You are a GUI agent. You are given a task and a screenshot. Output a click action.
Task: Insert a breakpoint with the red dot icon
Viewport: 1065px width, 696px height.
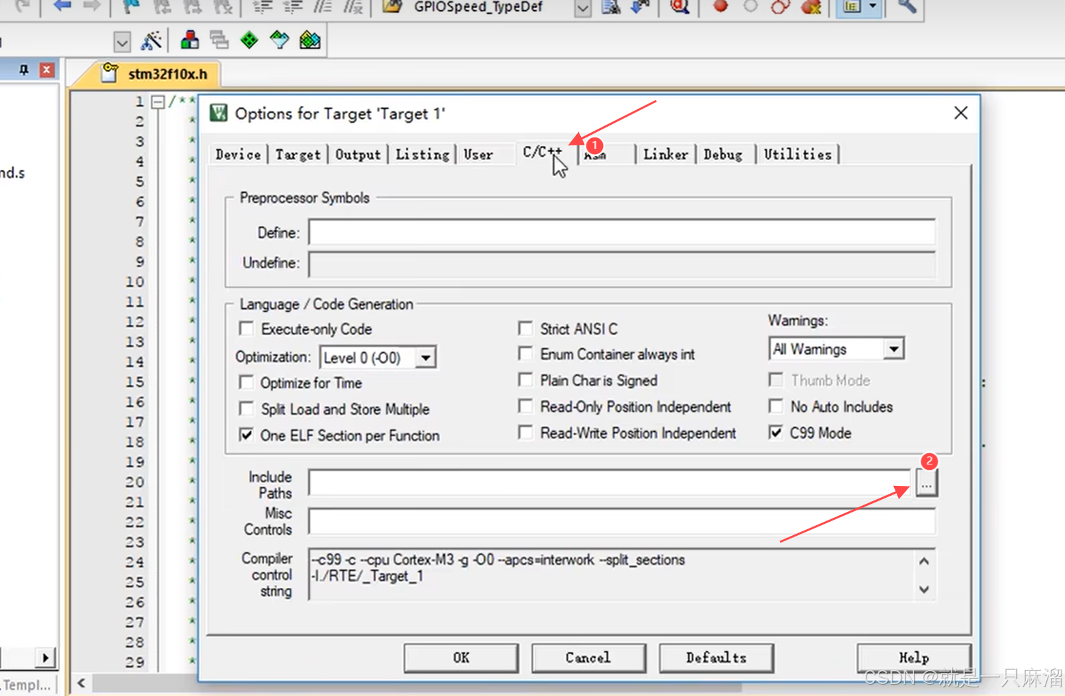(720, 6)
